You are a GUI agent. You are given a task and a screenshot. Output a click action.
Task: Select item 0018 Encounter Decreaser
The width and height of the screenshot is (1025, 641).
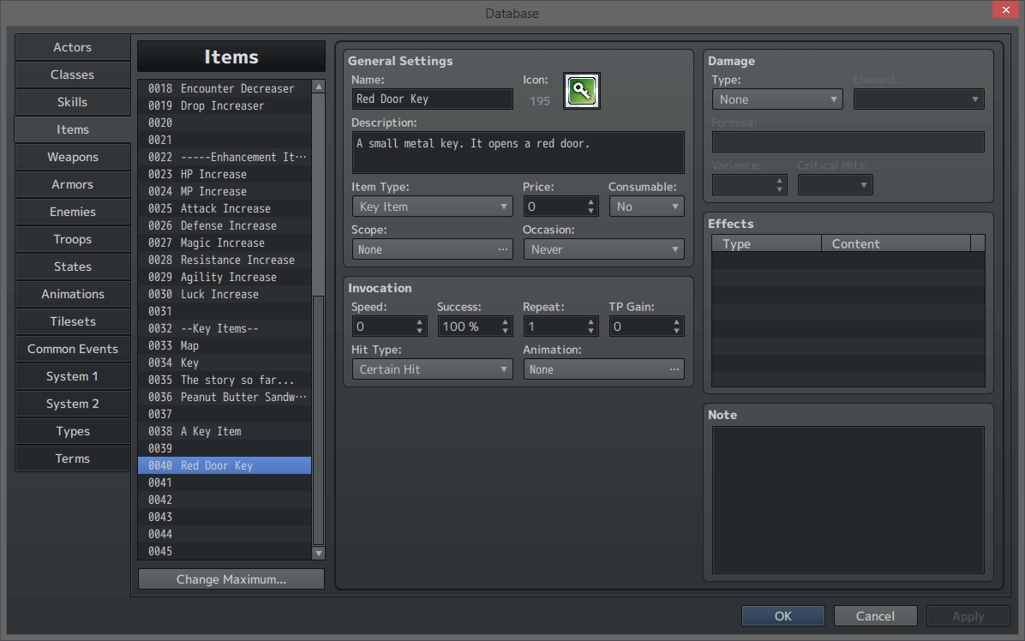click(225, 88)
